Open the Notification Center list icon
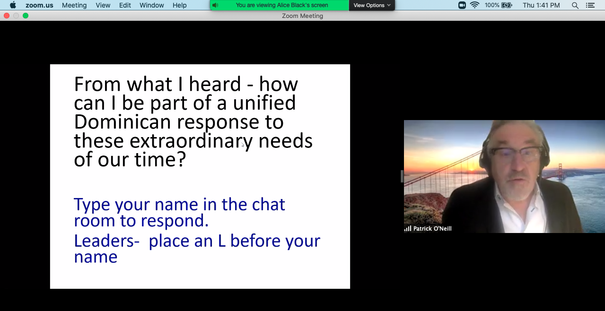The width and height of the screenshot is (605, 311). [590, 5]
